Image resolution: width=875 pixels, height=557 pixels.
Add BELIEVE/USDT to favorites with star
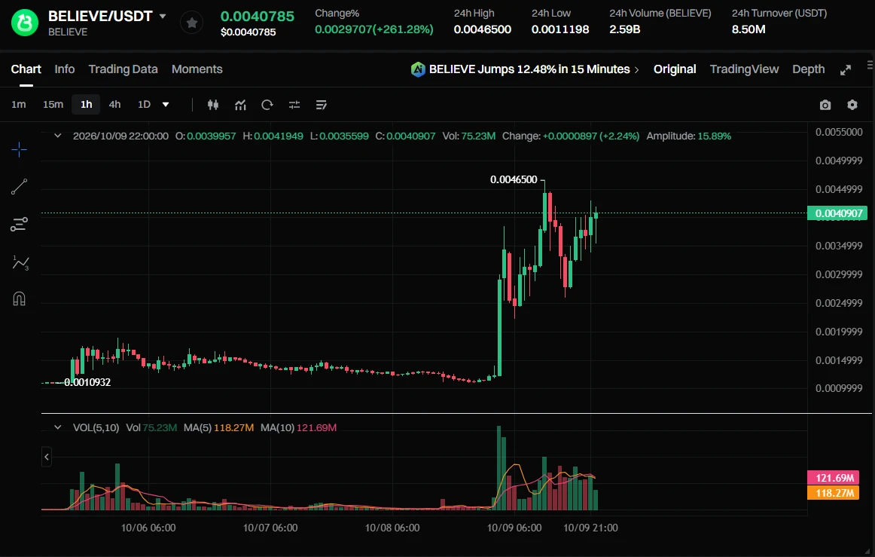pos(191,23)
